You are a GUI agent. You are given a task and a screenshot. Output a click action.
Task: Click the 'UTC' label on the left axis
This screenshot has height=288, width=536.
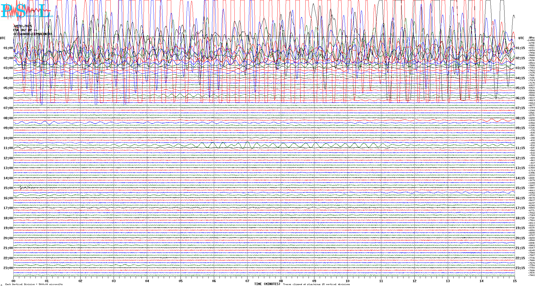[x=3, y=38]
